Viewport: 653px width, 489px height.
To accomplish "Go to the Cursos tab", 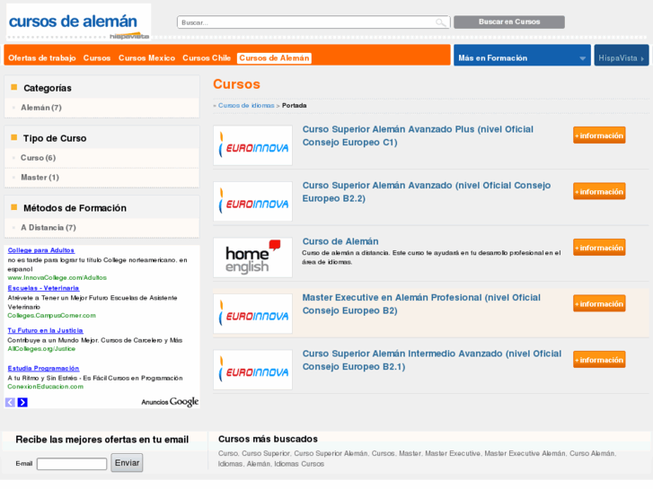I will click(97, 57).
